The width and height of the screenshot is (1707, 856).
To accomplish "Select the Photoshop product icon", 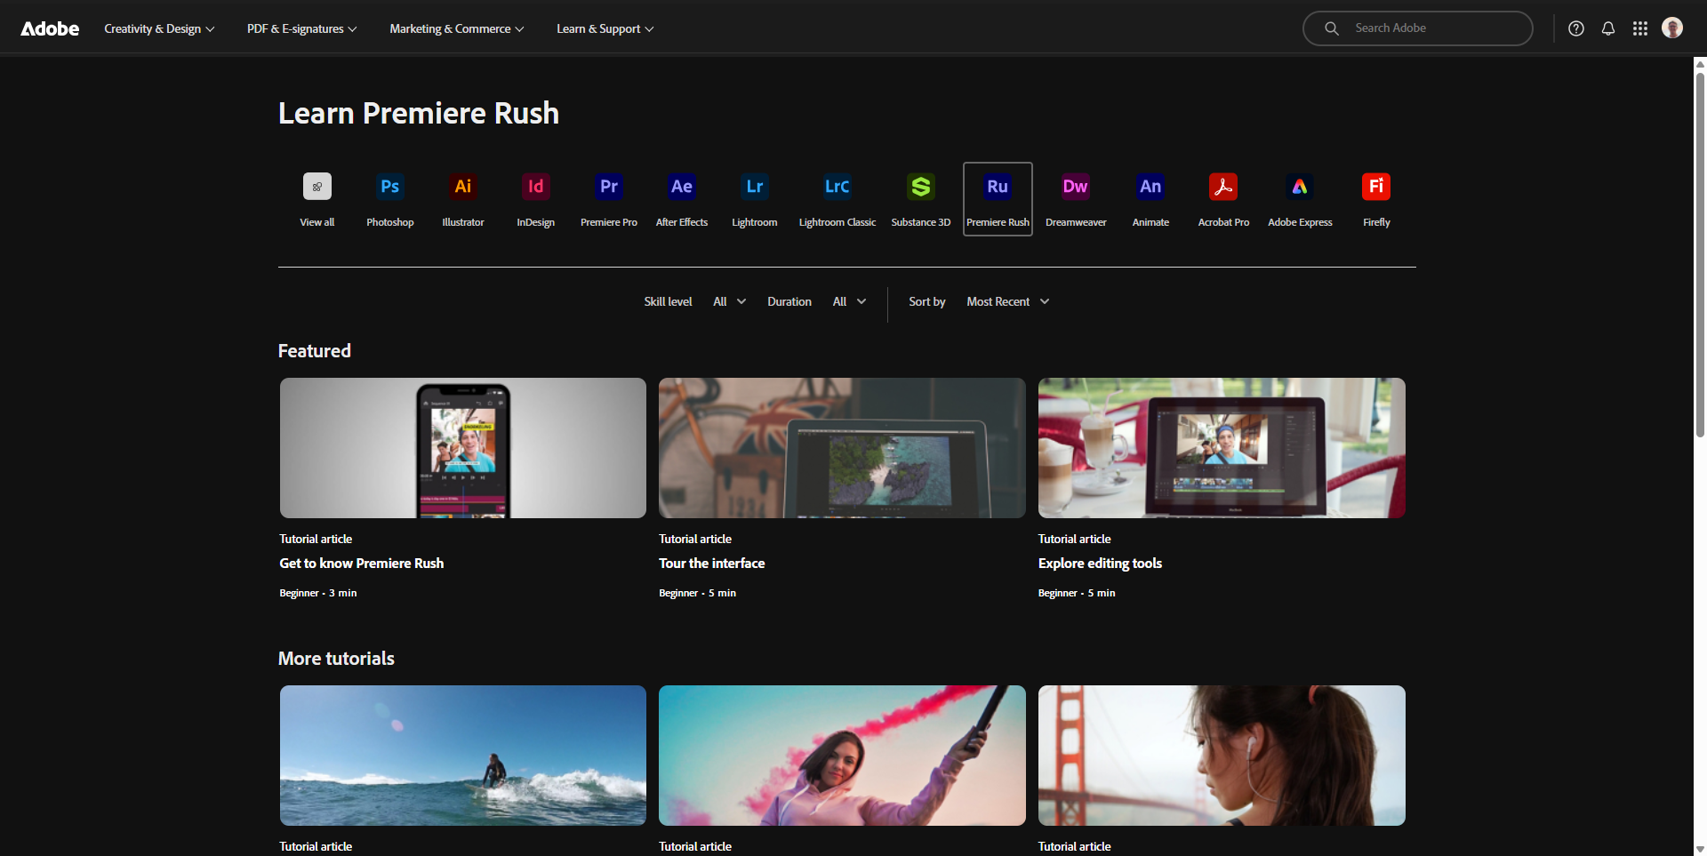I will (x=389, y=187).
